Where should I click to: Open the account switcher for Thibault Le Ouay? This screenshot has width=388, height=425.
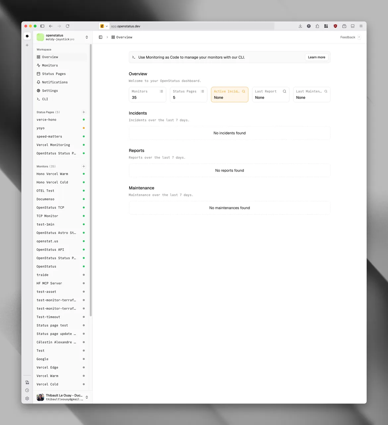pyautogui.click(x=86, y=397)
